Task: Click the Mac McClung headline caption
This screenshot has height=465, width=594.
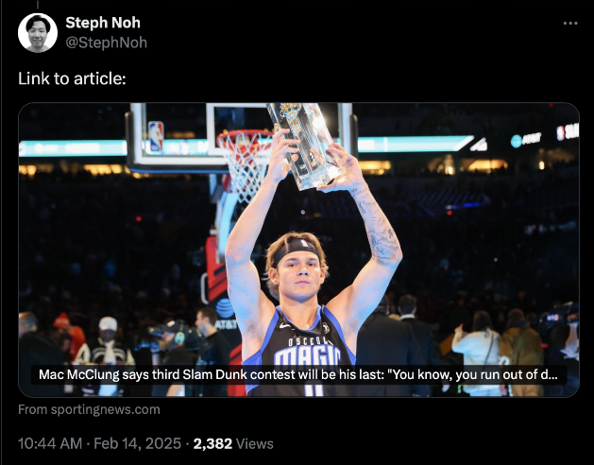Action: coord(298,374)
